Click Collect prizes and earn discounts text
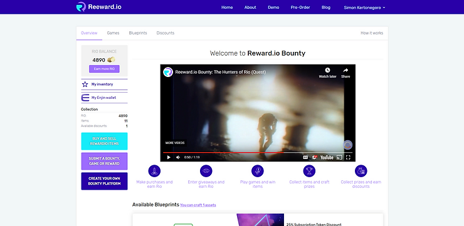 click(x=361, y=184)
